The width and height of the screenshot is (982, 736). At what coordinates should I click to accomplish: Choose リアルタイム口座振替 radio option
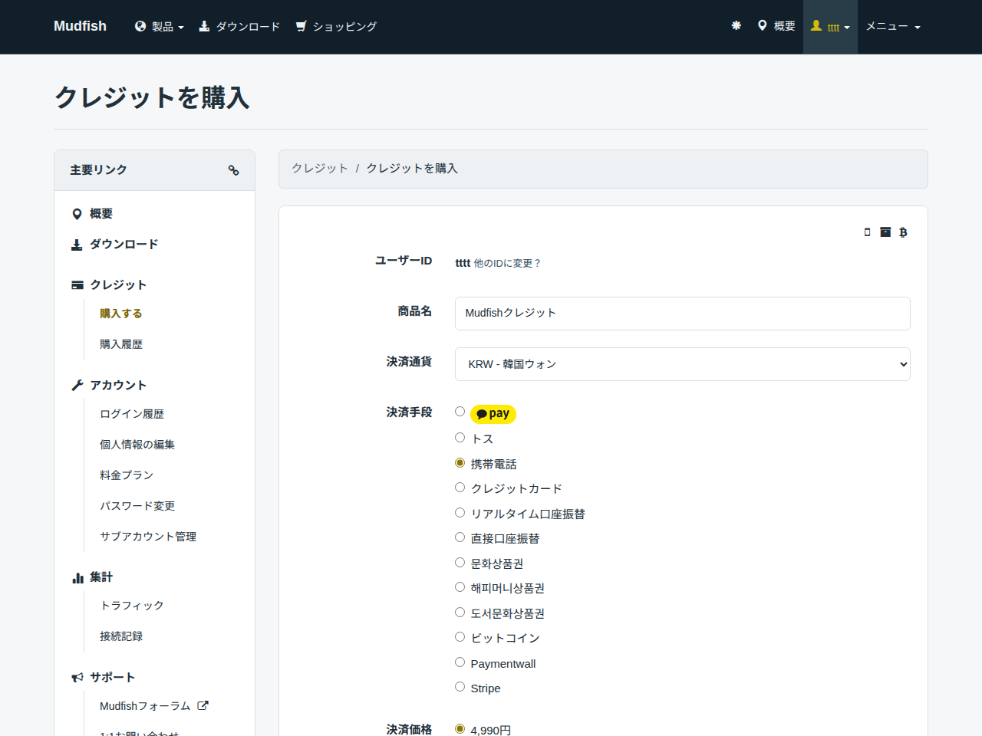[x=460, y=513]
